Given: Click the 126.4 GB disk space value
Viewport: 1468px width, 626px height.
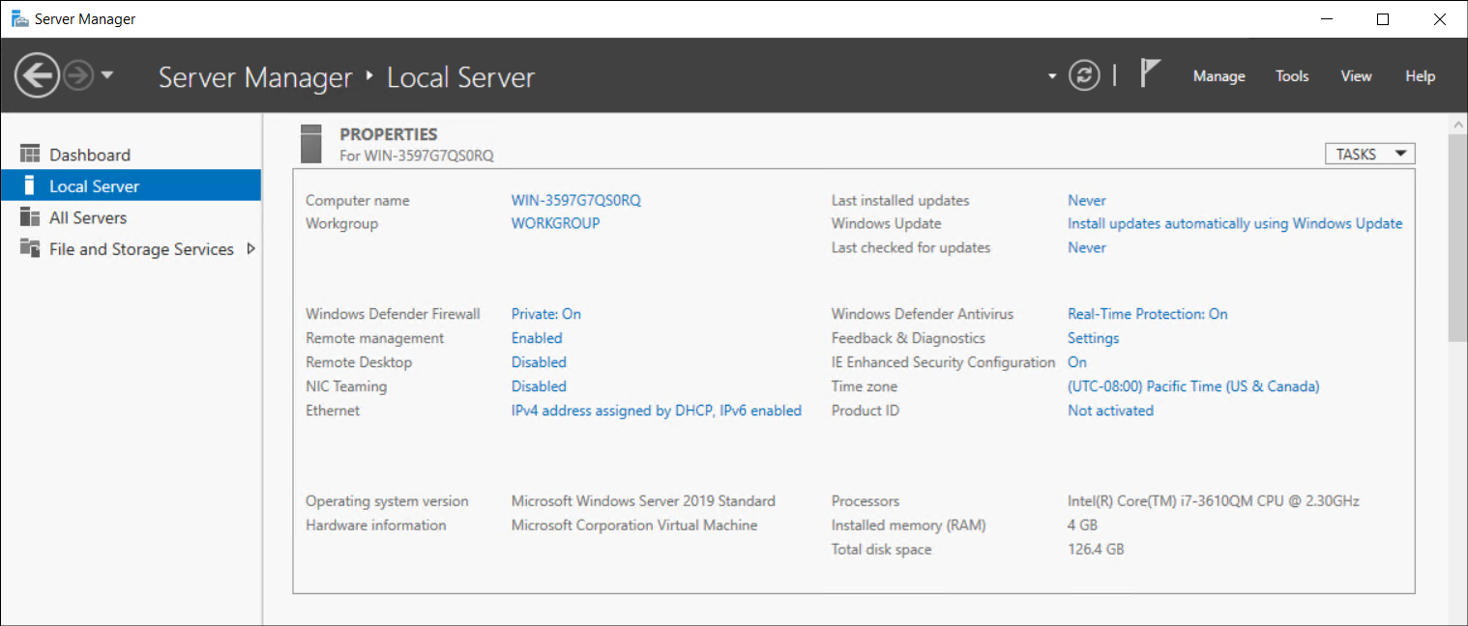Looking at the screenshot, I should click(1096, 550).
